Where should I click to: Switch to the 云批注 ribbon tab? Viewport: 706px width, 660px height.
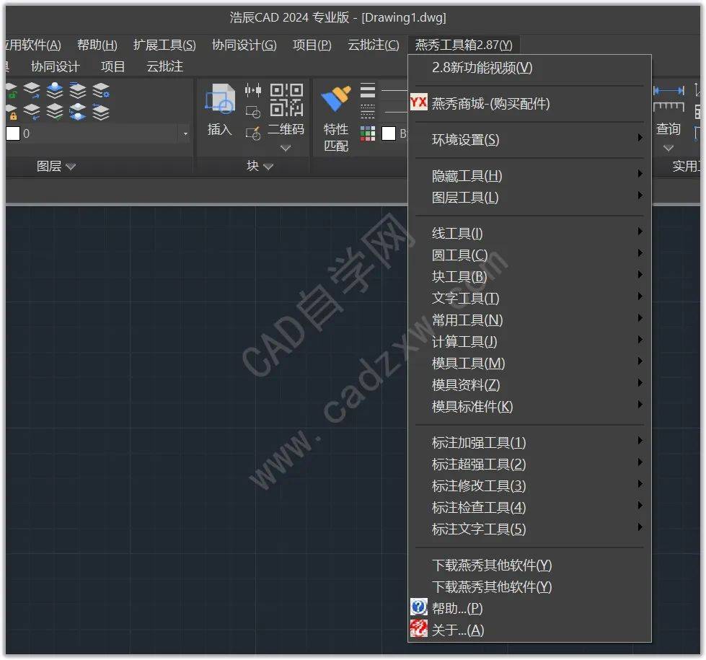pyautogui.click(x=165, y=66)
